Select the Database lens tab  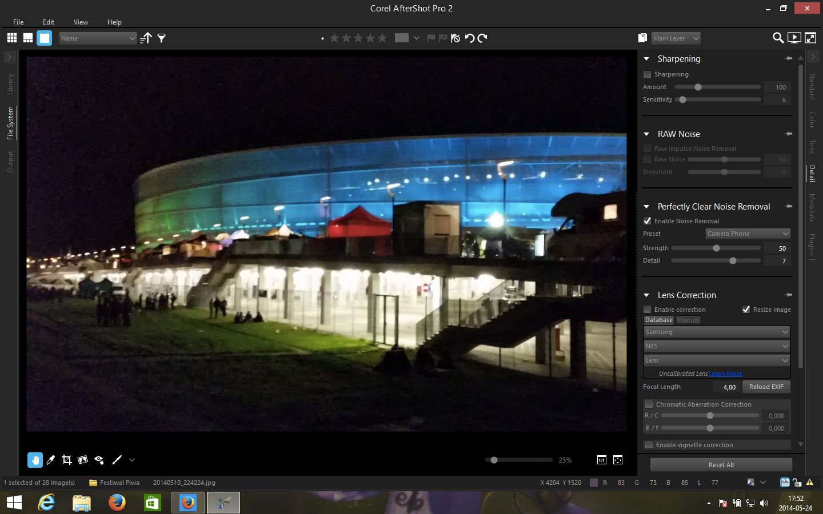[x=659, y=320]
